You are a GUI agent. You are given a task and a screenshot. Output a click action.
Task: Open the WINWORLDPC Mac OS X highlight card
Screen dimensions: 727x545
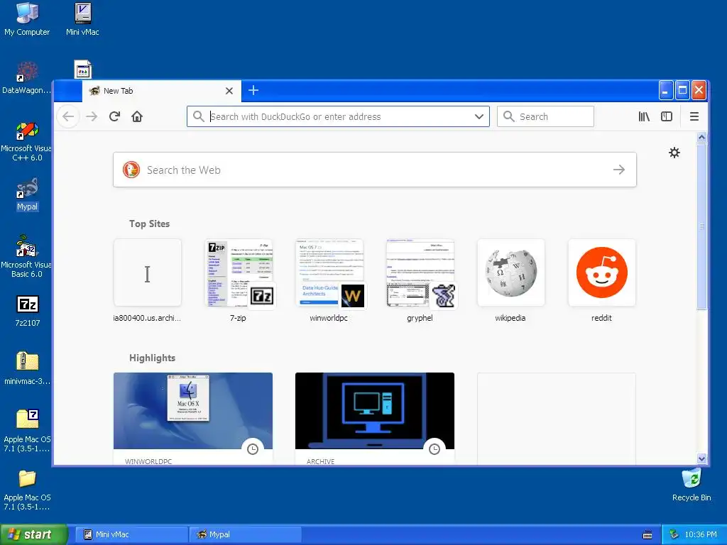(x=193, y=418)
